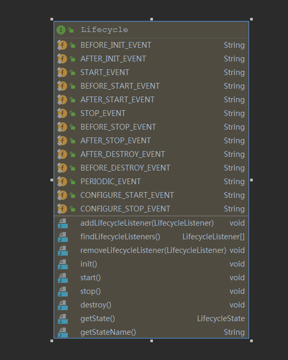
Task: Click the public lock icon on START_EVENT row
Action: (73, 73)
